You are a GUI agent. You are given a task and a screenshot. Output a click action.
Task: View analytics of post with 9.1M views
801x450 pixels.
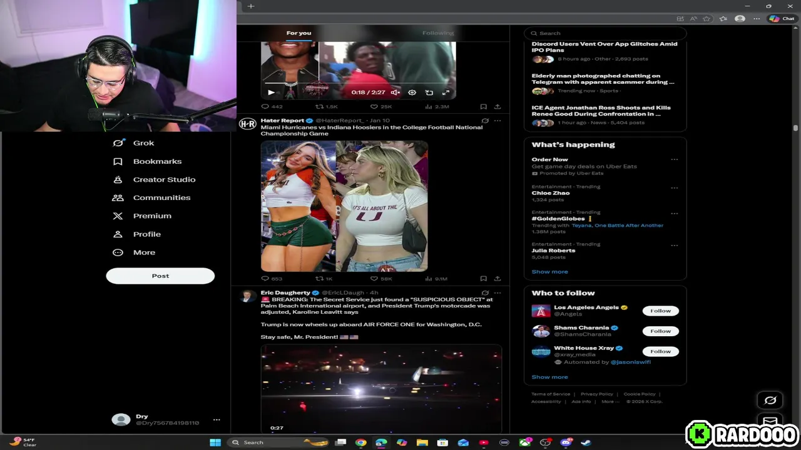tap(437, 279)
